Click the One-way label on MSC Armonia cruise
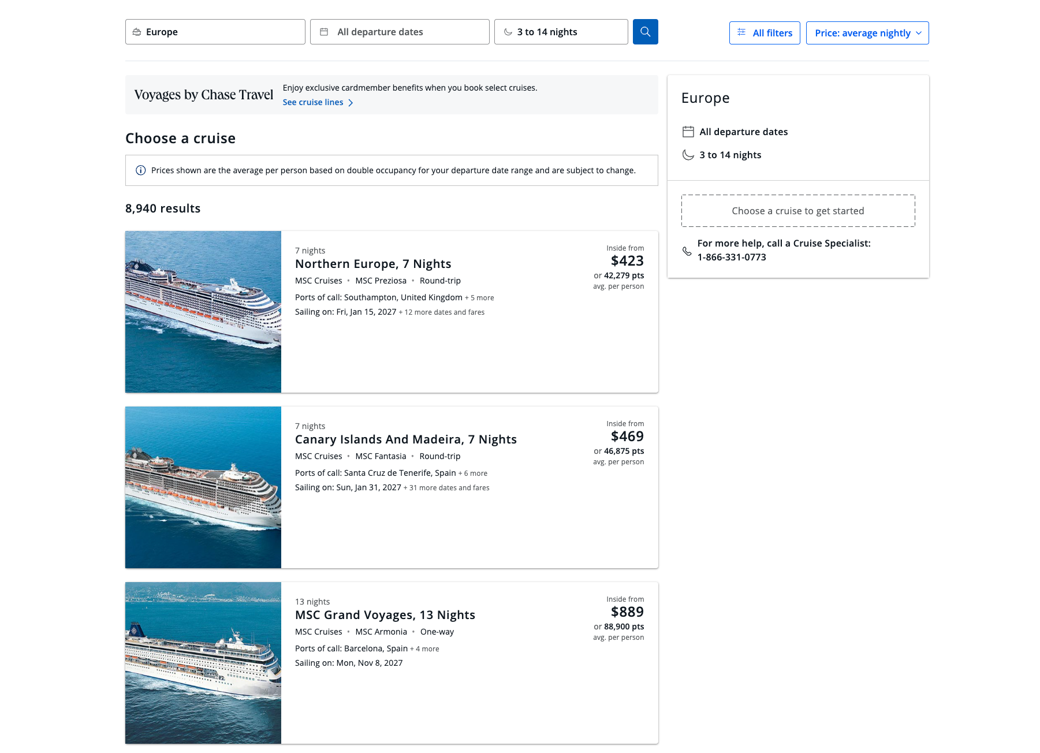The width and height of the screenshot is (1040, 753). pyautogui.click(x=437, y=632)
